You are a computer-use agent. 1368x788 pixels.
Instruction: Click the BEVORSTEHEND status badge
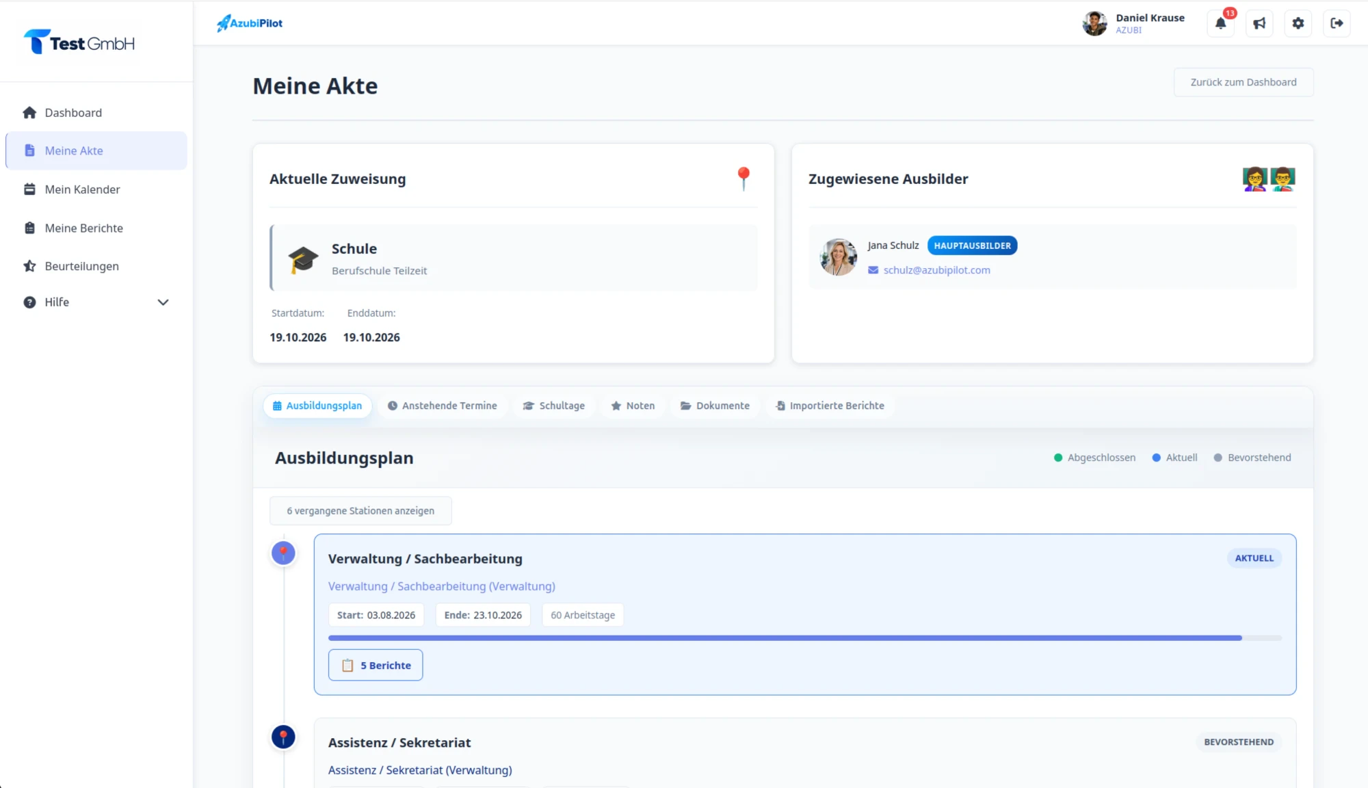pos(1239,742)
